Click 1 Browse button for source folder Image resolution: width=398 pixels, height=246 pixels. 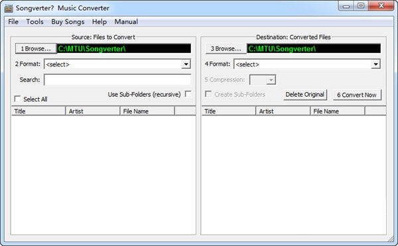36,48
